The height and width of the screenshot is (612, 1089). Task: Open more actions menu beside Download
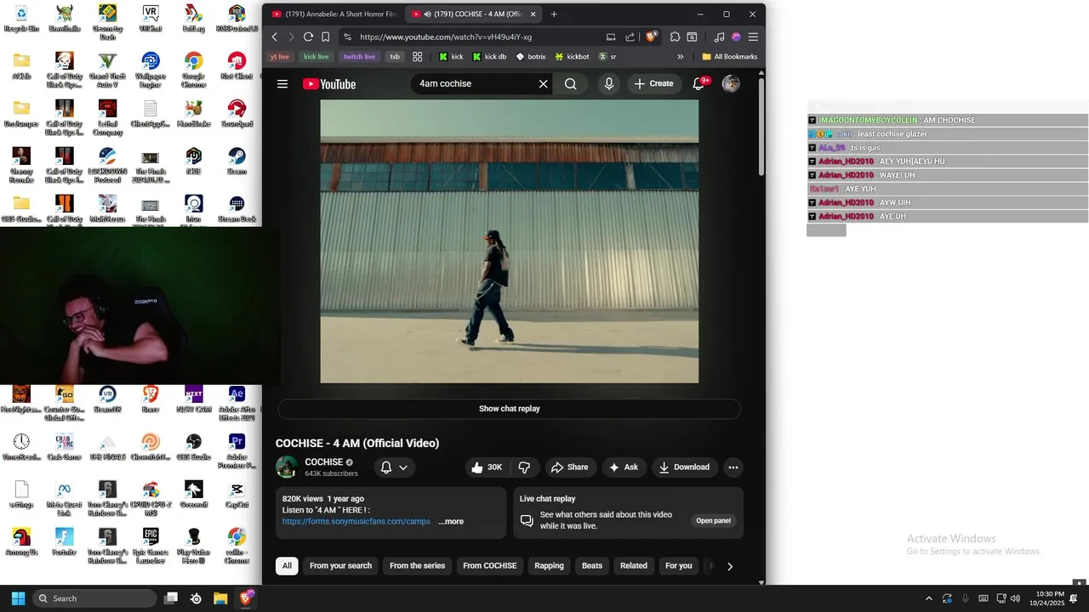click(x=733, y=467)
